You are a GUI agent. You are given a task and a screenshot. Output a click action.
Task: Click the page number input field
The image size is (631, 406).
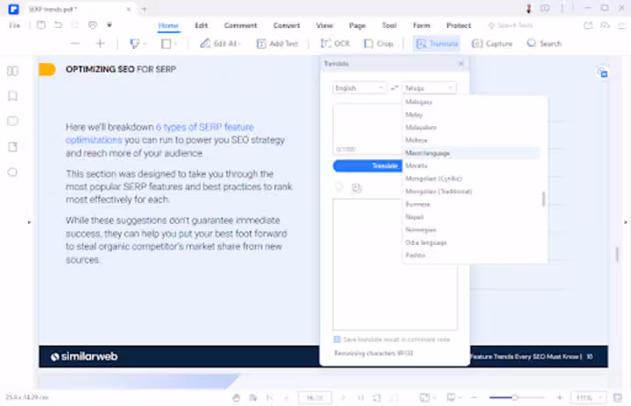click(315, 397)
